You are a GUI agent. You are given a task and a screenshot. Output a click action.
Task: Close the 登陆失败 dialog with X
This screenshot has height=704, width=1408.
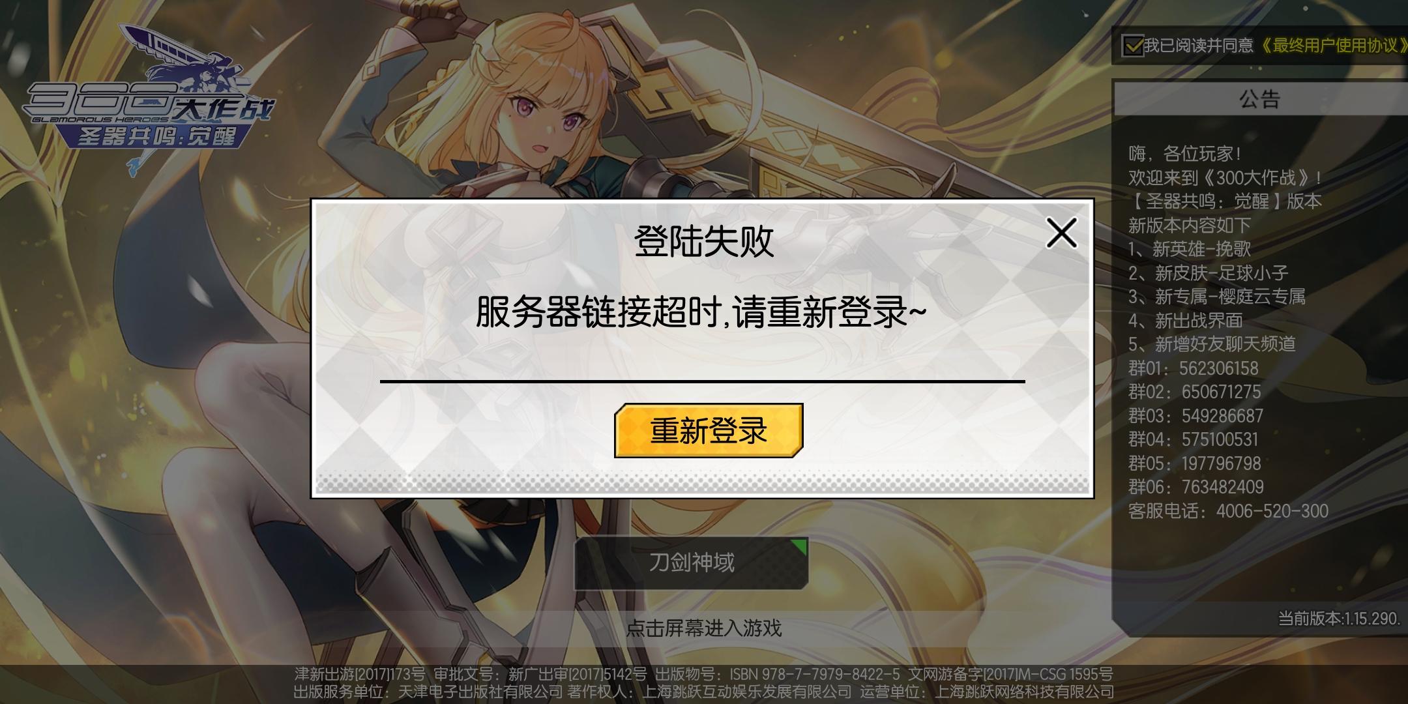point(1061,233)
